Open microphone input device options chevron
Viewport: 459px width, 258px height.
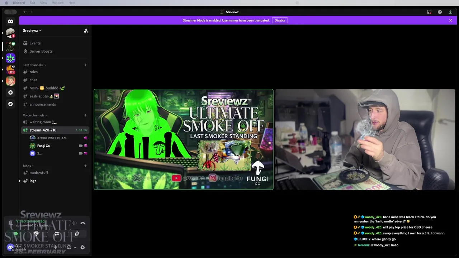pos(61,247)
